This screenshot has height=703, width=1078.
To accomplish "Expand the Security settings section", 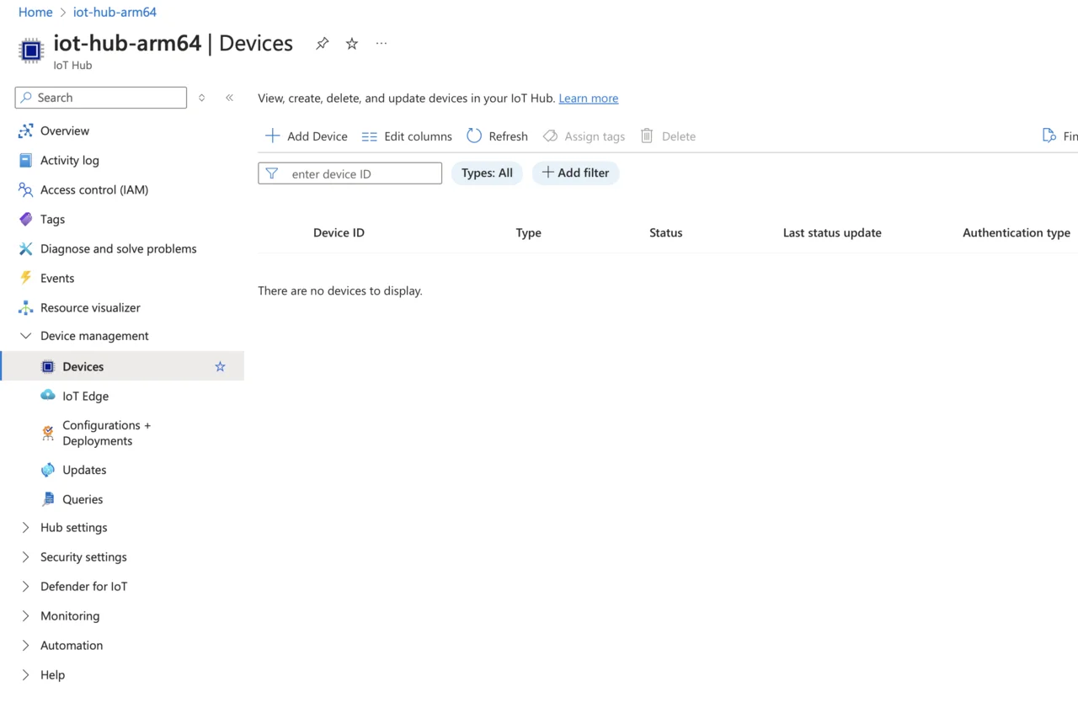I will (25, 557).
